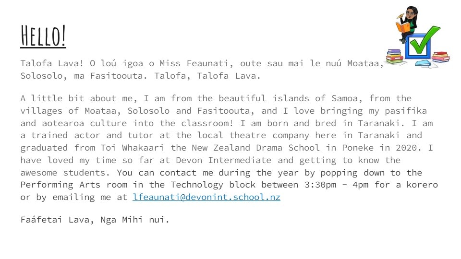461x259 pixels.
Task: Open the lfeaunati@devonint.school.nz email link
Action: click(206, 197)
